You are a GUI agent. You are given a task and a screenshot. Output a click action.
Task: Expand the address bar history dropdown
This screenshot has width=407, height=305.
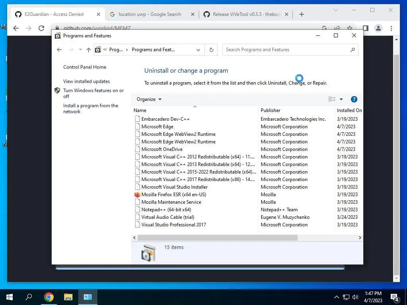[198, 50]
